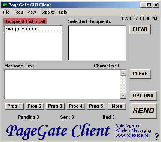Maximize the PageGate GUI Client window
161x142 pixels.
[x=149, y=5]
